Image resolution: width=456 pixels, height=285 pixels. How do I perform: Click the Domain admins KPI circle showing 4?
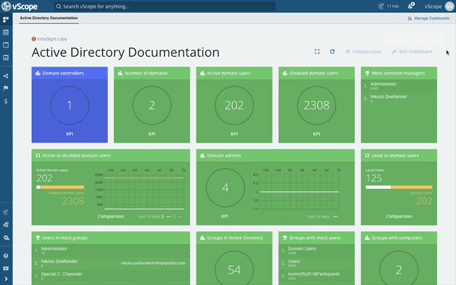pyautogui.click(x=225, y=187)
